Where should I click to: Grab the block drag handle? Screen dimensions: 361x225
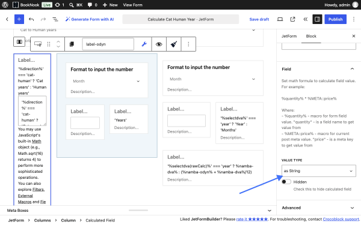(49, 44)
